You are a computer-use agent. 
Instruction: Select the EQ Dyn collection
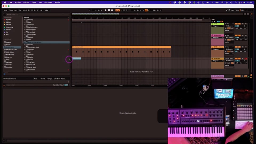click(x=8, y=22)
